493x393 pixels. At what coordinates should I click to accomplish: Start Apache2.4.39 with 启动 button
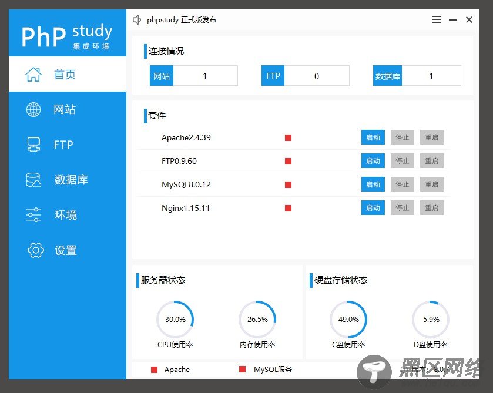pos(373,137)
